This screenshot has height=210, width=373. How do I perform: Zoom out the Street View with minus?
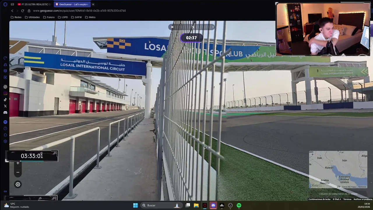point(18,172)
